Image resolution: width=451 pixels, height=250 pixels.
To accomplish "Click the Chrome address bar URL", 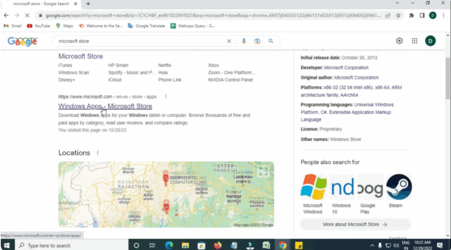I will [x=213, y=15].
